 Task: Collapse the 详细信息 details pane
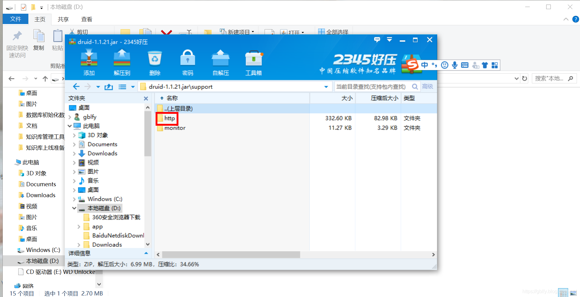coord(146,253)
